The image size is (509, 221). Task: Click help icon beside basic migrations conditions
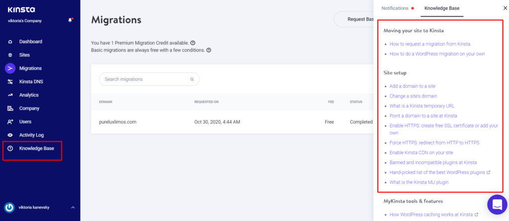coord(209,51)
